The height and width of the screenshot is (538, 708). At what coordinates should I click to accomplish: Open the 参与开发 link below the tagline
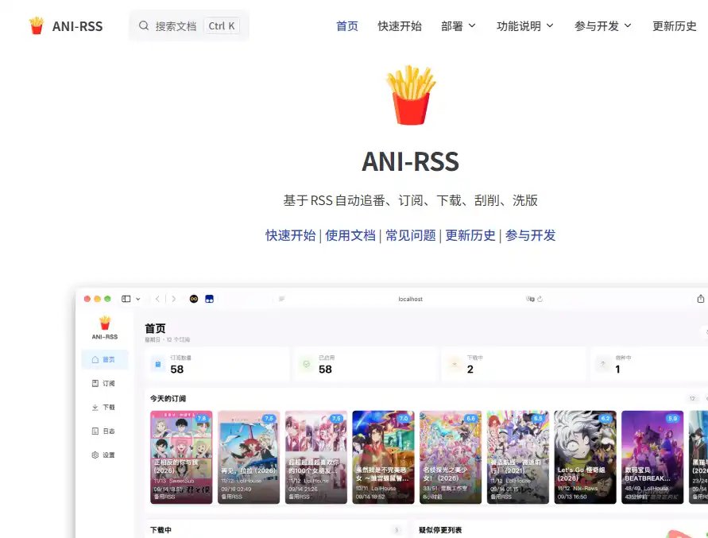click(x=531, y=235)
